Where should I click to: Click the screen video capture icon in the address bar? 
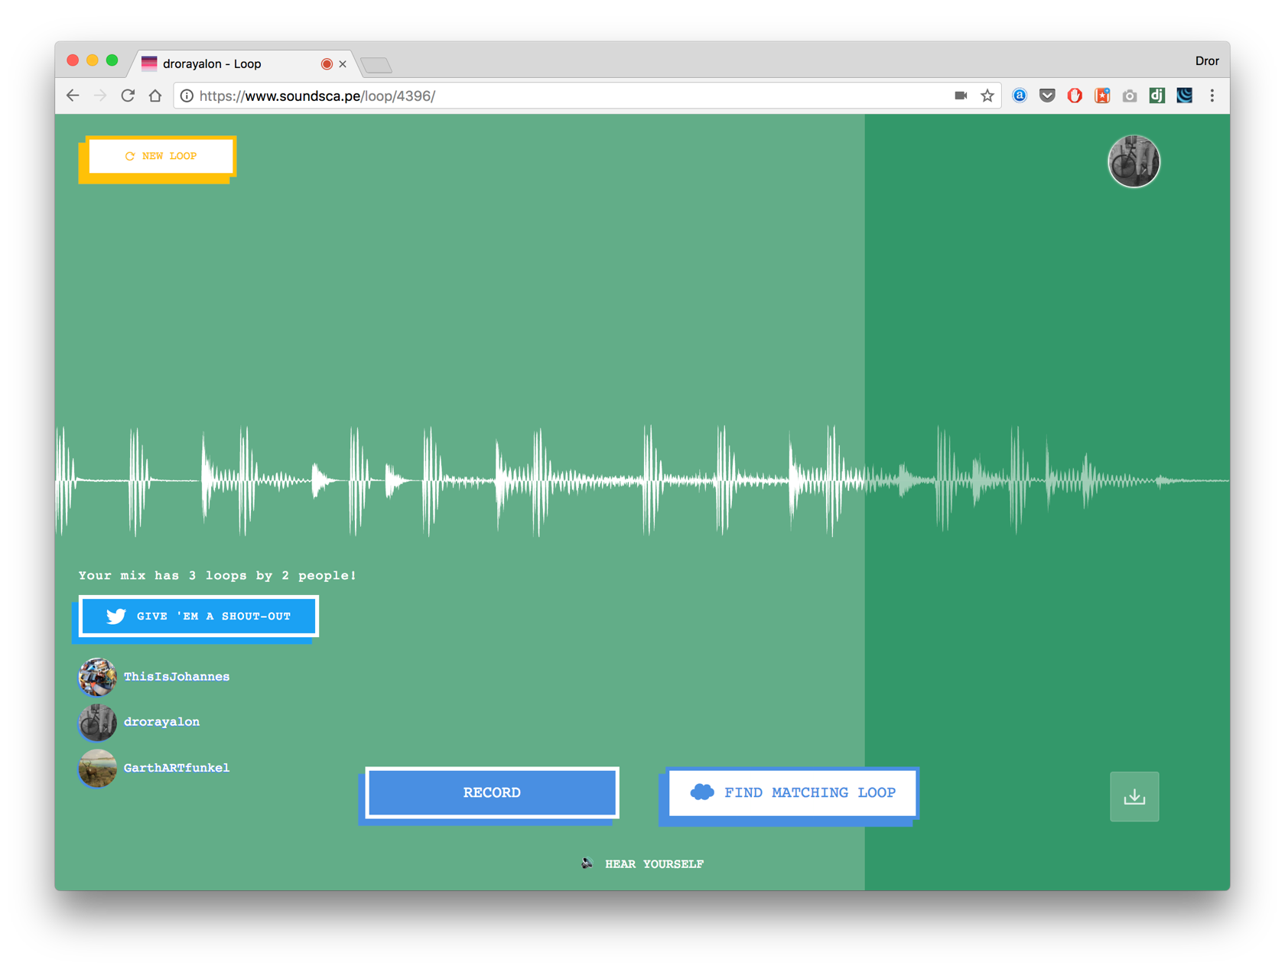click(x=961, y=96)
